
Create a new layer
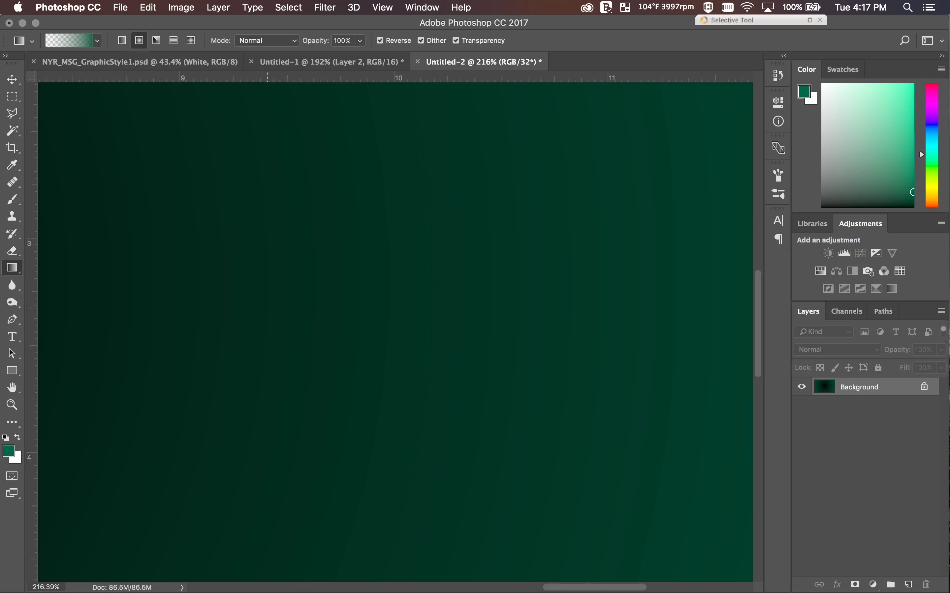tap(908, 584)
